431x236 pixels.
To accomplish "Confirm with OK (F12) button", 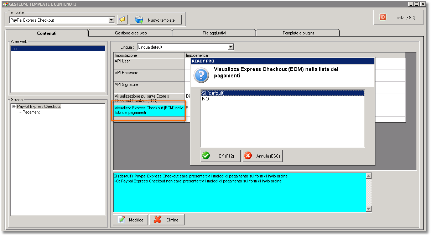I will (x=220, y=156).
